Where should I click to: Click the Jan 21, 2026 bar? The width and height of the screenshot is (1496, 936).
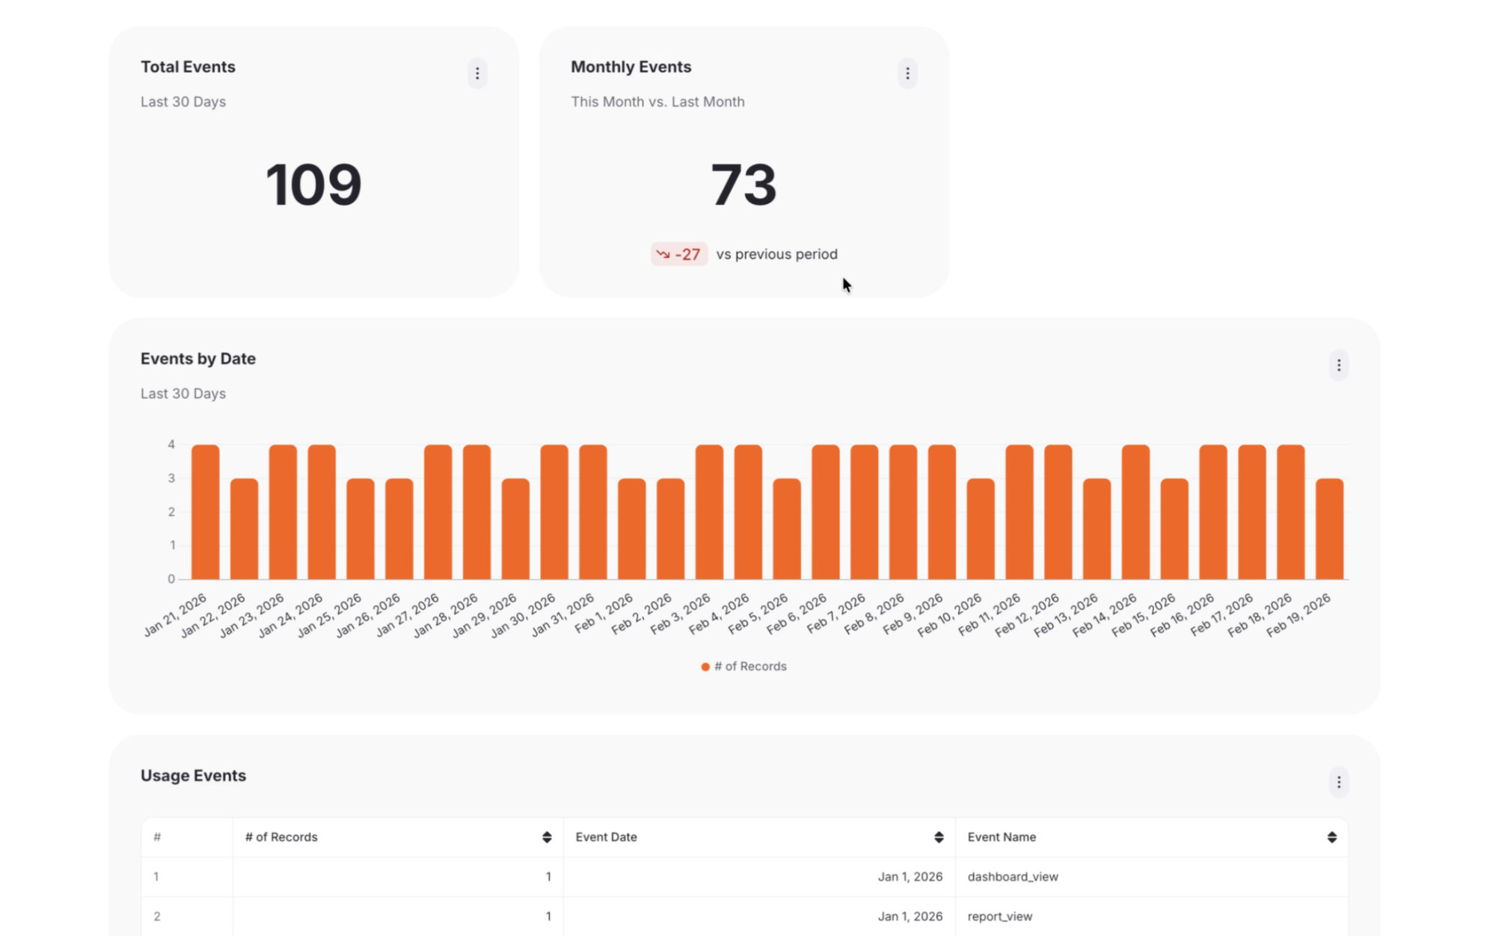pyautogui.click(x=206, y=512)
